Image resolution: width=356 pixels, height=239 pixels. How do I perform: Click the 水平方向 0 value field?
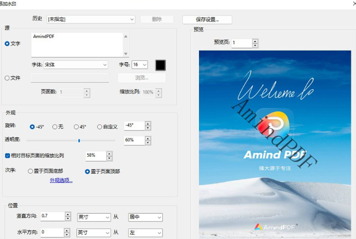(x=52, y=232)
